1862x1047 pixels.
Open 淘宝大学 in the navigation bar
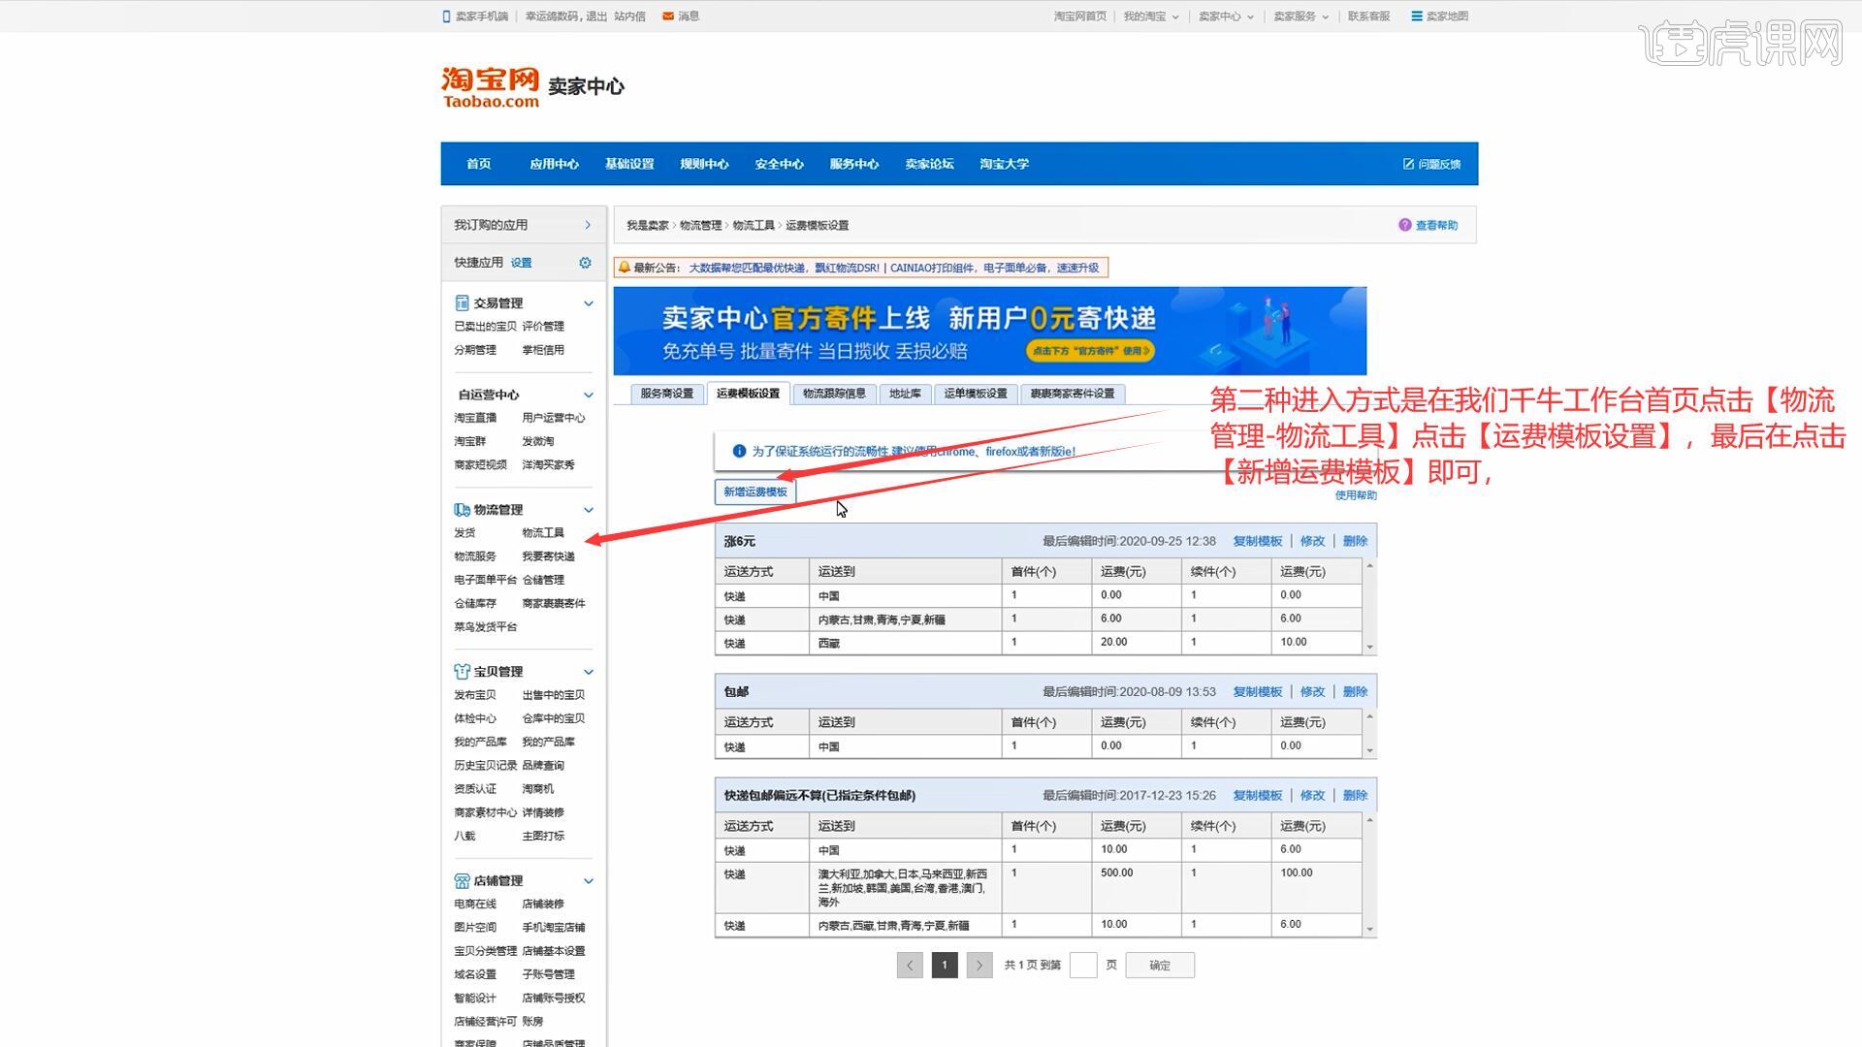[x=1004, y=164]
